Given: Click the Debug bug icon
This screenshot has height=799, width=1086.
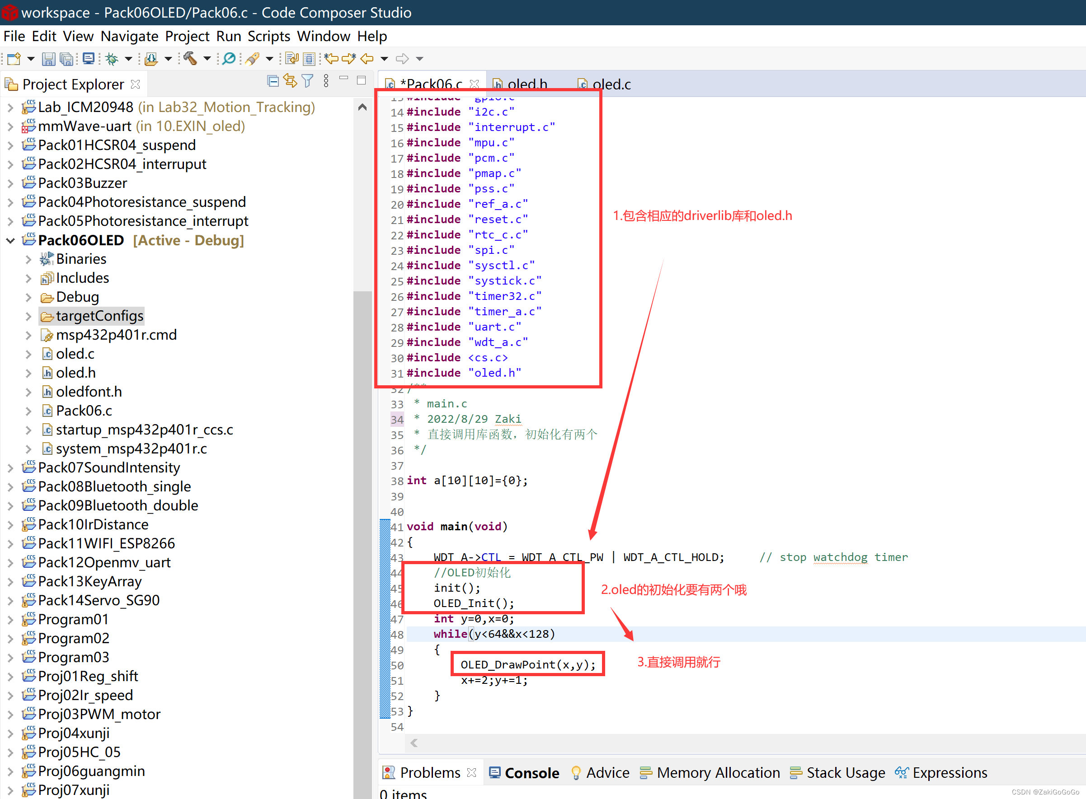Looking at the screenshot, I should click(112, 59).
